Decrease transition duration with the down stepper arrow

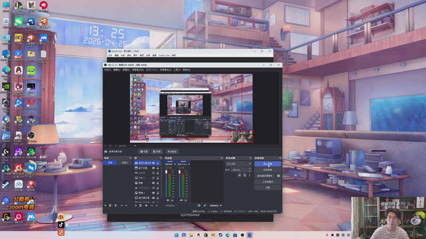click(250, 171)
